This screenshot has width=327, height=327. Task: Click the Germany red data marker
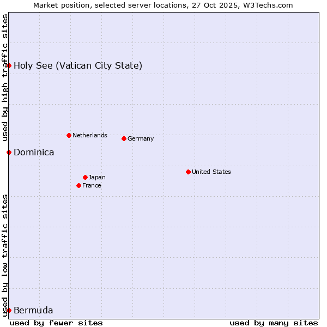124,138
